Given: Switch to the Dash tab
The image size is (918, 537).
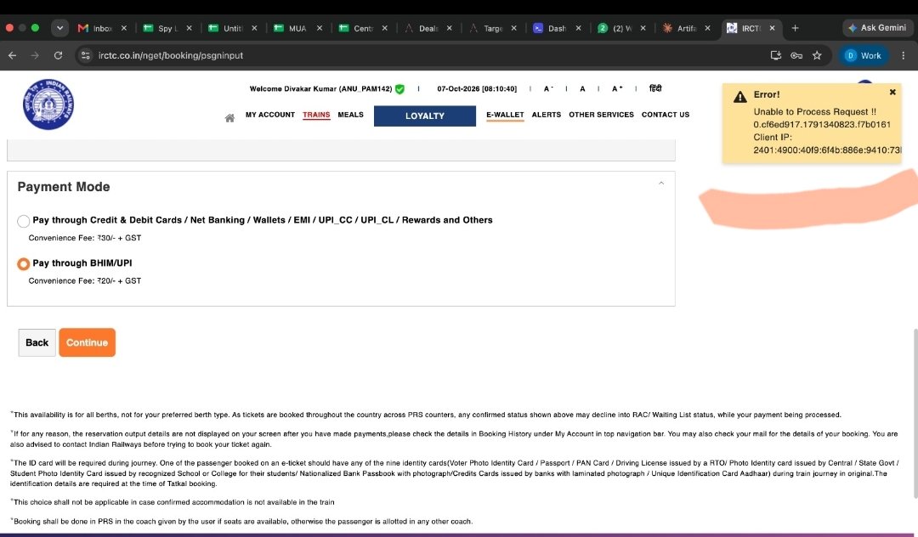Looking at the screenshot, I should click(x=551, y=28).
